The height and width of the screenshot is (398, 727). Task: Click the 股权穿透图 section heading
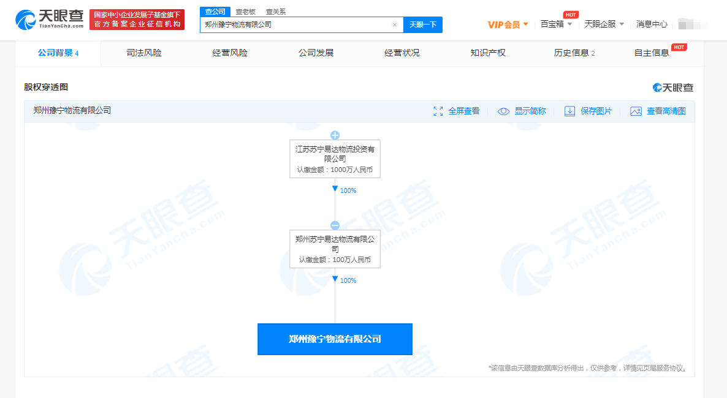pos(46,87)
